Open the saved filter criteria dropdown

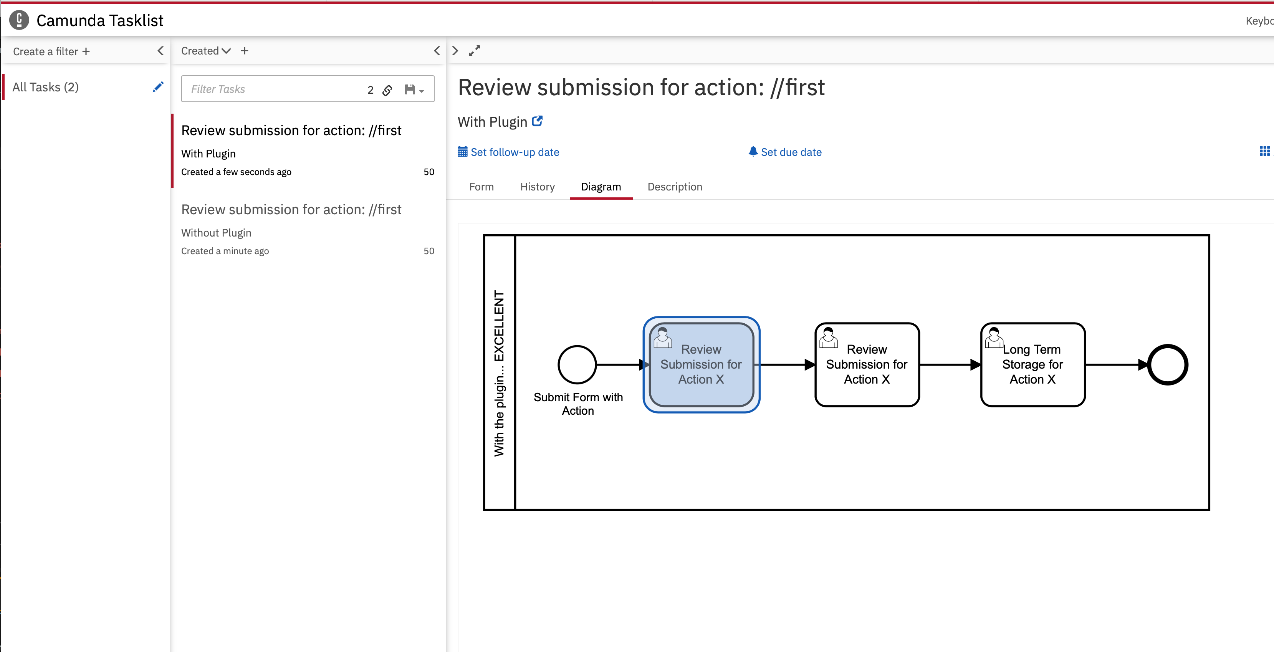click(414, 90)
